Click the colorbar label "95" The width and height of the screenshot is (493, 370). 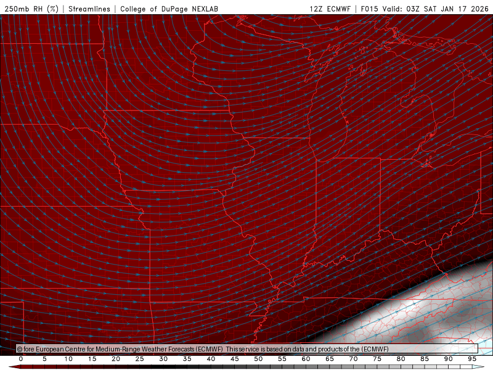pyautogui.click(x=472, y=359)
